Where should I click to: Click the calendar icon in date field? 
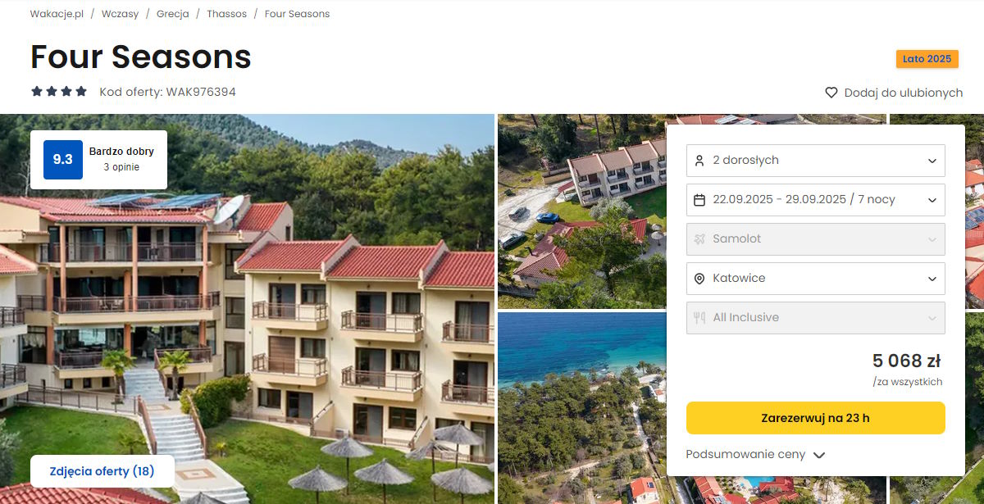tap(699, 200)
